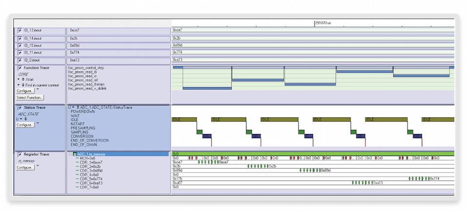
Task: Click the pin icon beside IO_13.inout
Action: coord(20,30)
